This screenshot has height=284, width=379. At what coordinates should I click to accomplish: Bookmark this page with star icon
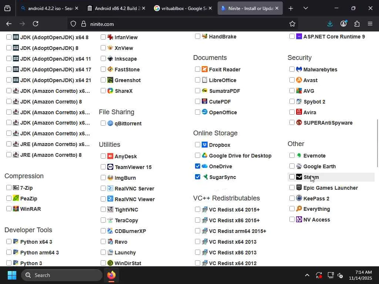[x=292, y=24]
